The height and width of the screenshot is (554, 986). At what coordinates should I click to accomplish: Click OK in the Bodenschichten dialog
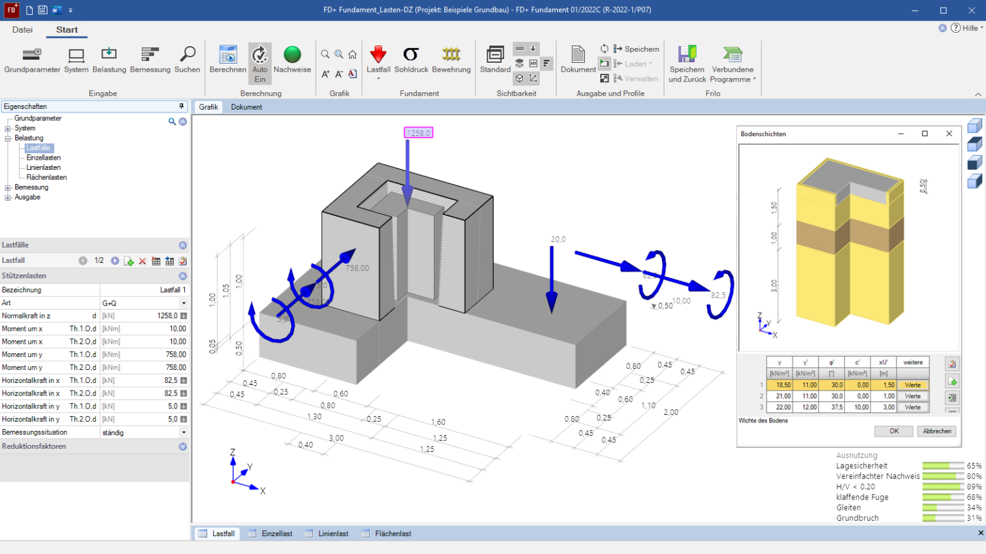pyautogui.click(x=894, y=431)
